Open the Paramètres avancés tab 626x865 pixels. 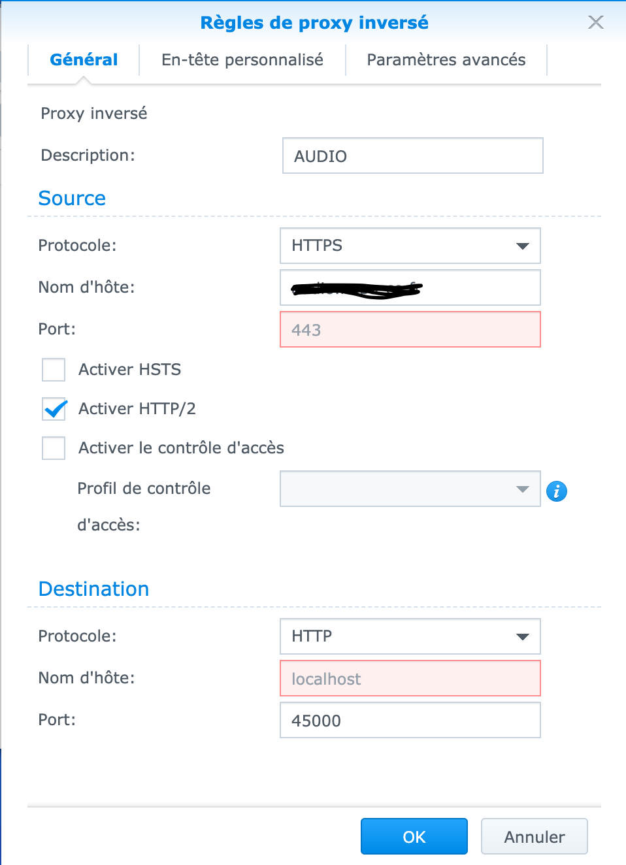click(x=446, y=60)
